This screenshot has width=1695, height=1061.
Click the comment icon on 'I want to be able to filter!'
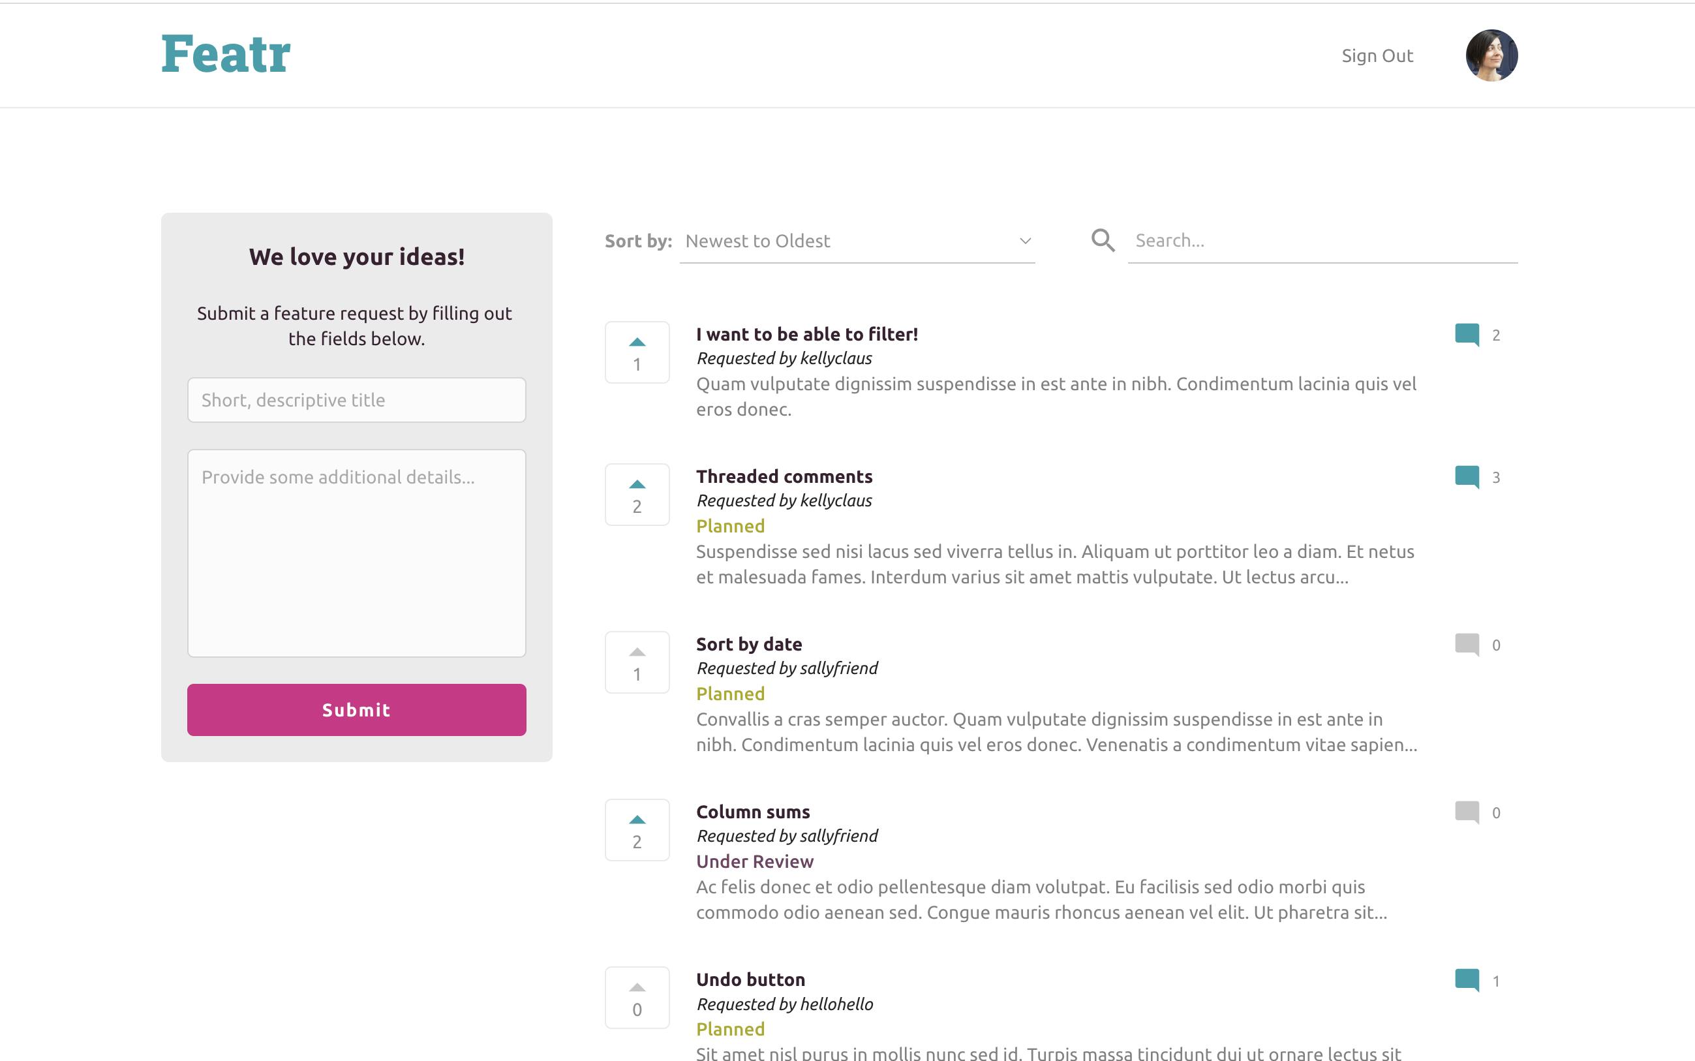point(1467,335)
